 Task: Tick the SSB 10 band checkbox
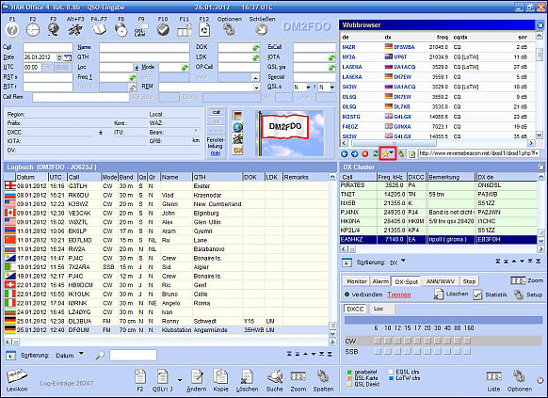387,351
